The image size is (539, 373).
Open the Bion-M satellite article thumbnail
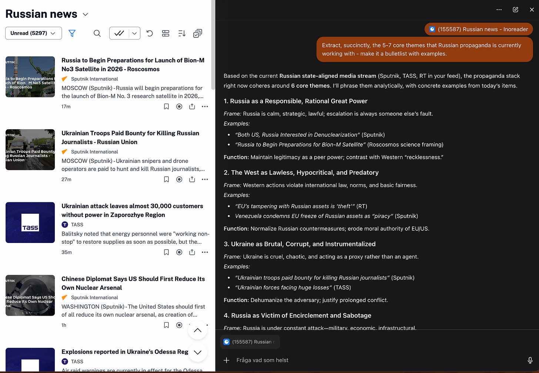coord(30,77)
